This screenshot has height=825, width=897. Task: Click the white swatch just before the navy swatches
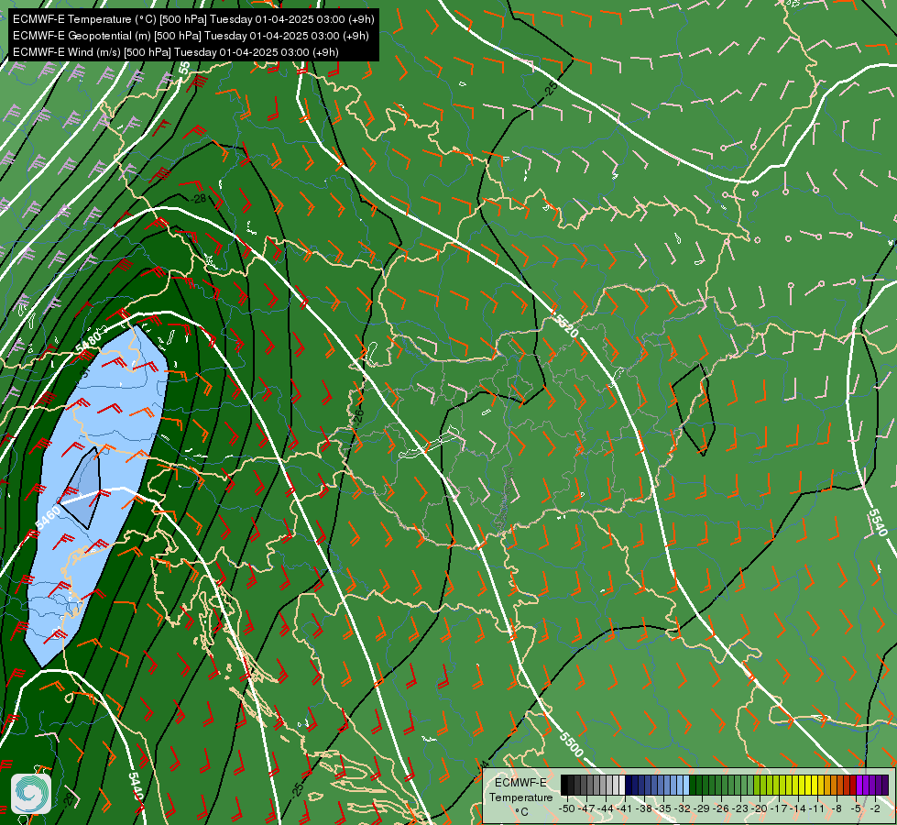click(622, 785)
